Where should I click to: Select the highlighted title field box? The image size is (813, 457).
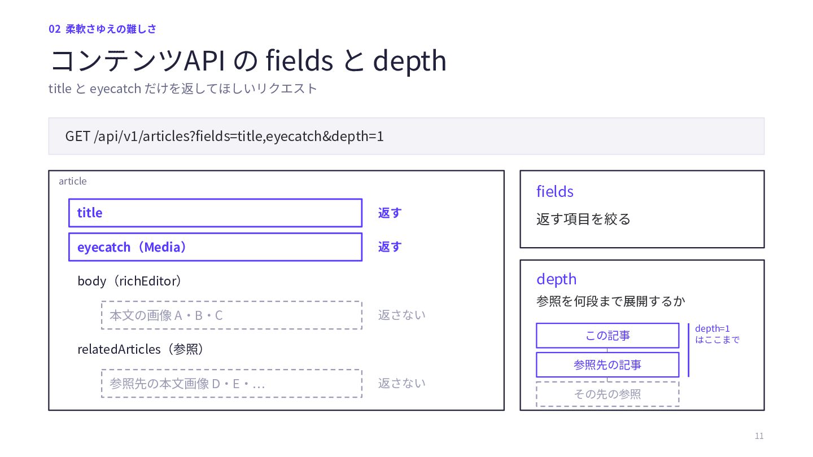(215, 213)
